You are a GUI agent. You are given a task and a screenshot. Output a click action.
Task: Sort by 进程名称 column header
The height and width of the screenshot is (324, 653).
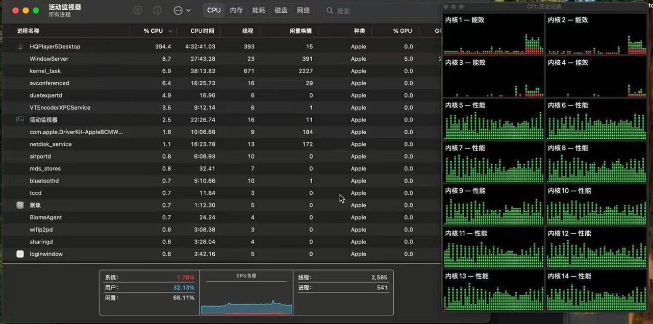coord(28,31)
